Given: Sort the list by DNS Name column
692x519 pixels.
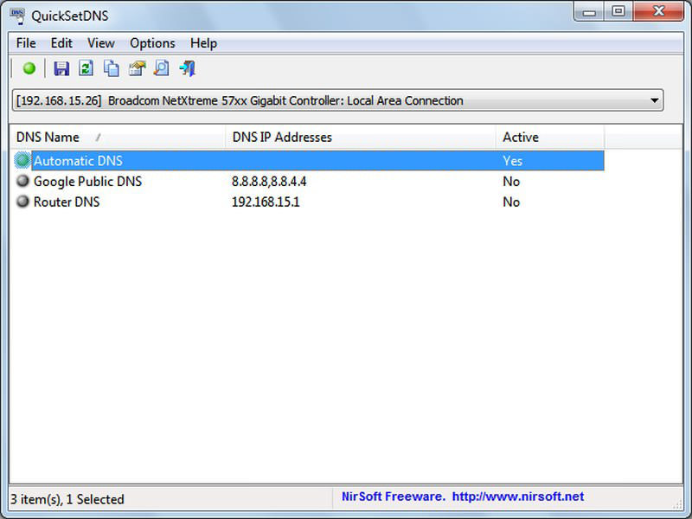Looking at the screenshot, I should (x=118, y=138).
